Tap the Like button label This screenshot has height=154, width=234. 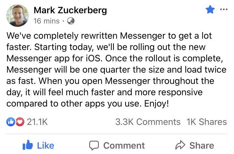[x=45, y=145]
